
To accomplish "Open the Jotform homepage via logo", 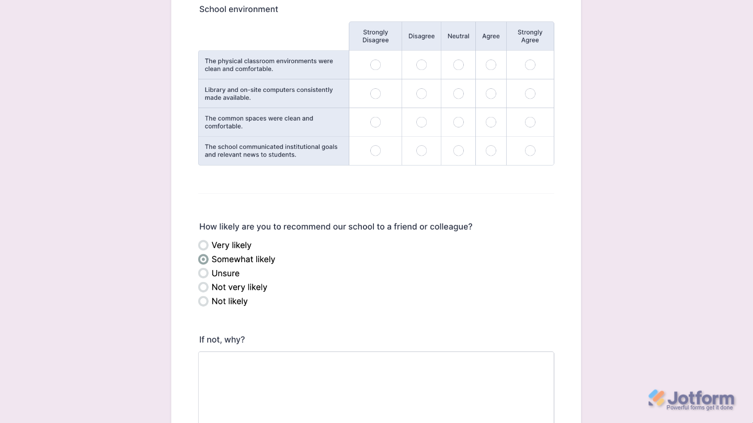I will pos(691,397).
